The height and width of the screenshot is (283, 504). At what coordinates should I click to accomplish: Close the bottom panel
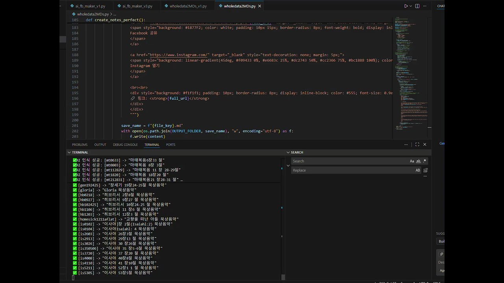click(x=425, y=145)
